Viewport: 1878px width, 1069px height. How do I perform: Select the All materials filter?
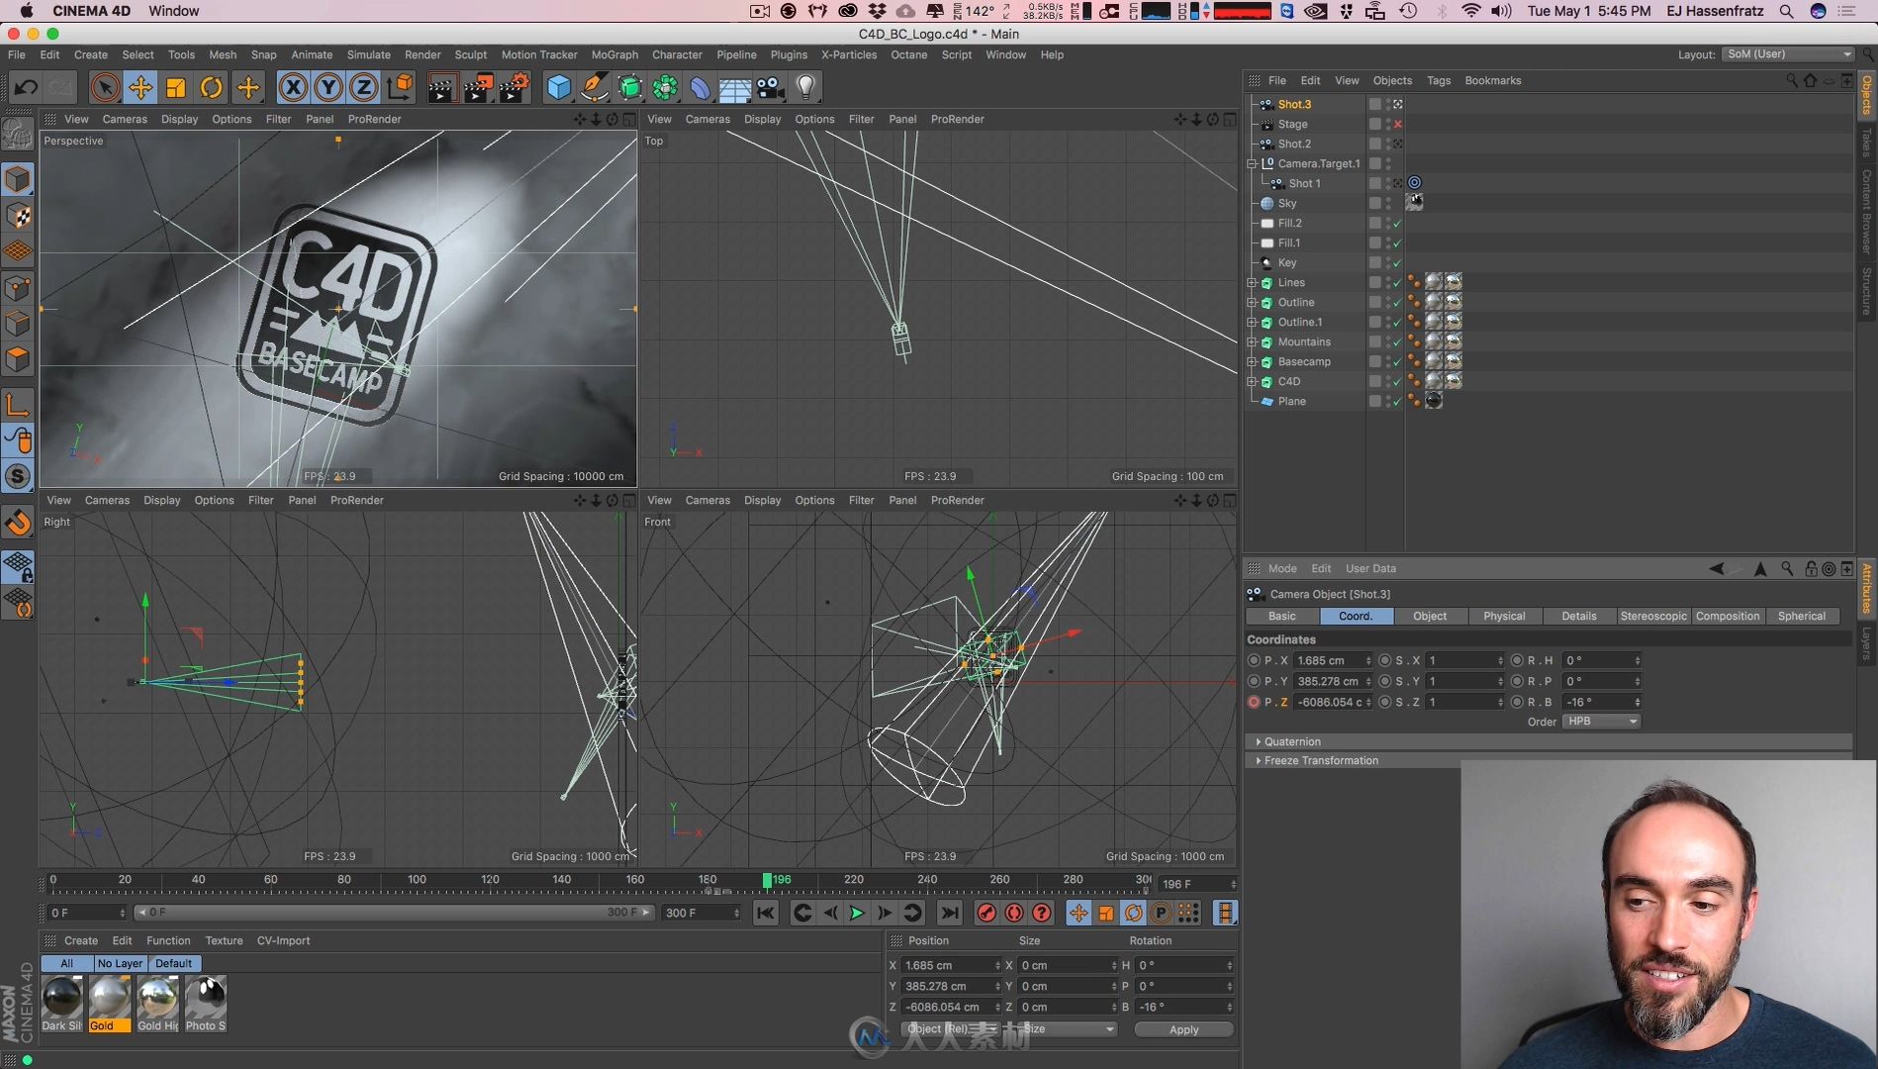[66, 963]
